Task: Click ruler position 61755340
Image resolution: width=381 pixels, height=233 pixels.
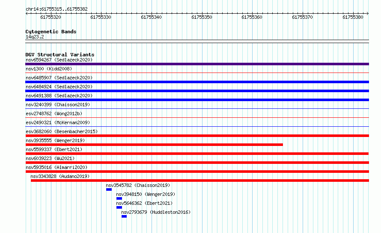Action: click(151, 17)
